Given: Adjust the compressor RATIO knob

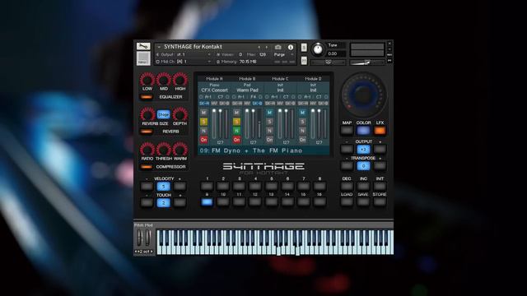Looking at the screenshot, I should tap(147, 150).
